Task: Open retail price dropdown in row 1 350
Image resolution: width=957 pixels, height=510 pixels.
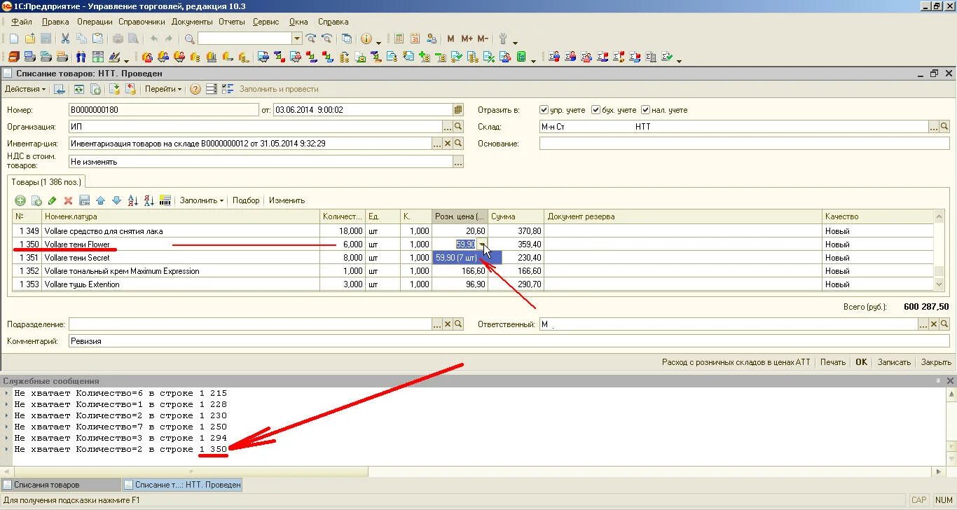Action: click(482, 244)
